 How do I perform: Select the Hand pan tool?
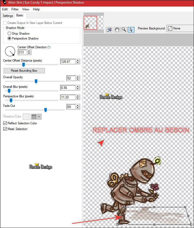117,30
